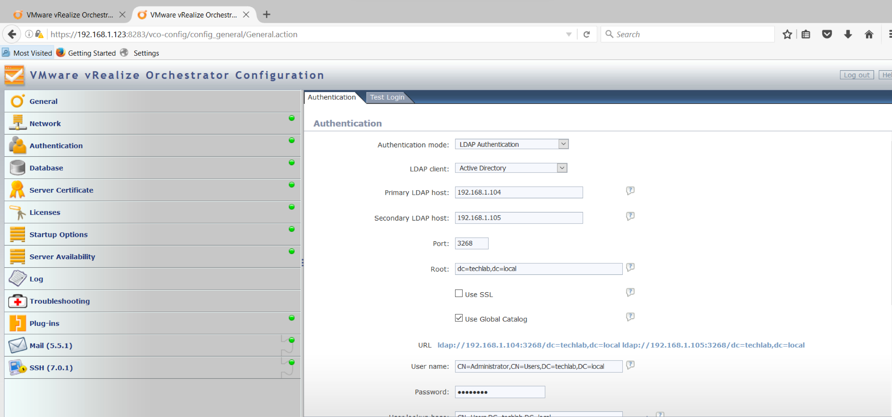Bookmark this page with the star icon
The image size is (892, 417).
pos(787,34)
